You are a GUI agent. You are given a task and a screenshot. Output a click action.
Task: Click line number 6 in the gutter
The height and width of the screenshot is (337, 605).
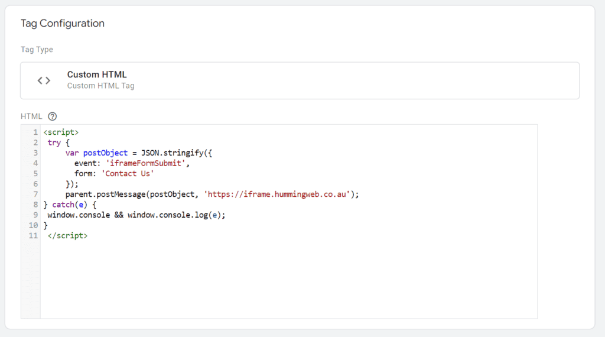[x=35, y=184]
